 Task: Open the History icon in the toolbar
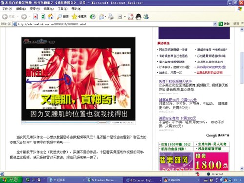click(93, 17)
